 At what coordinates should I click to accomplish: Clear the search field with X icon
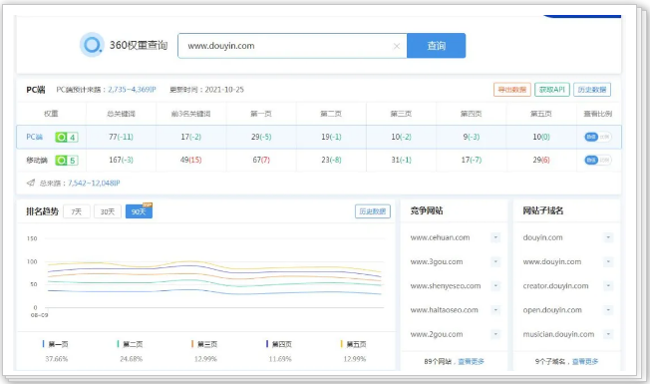397,46
